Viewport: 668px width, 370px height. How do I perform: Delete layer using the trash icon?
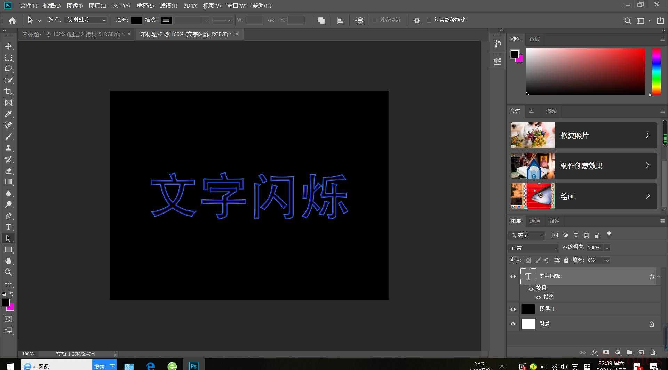point(653,352)
